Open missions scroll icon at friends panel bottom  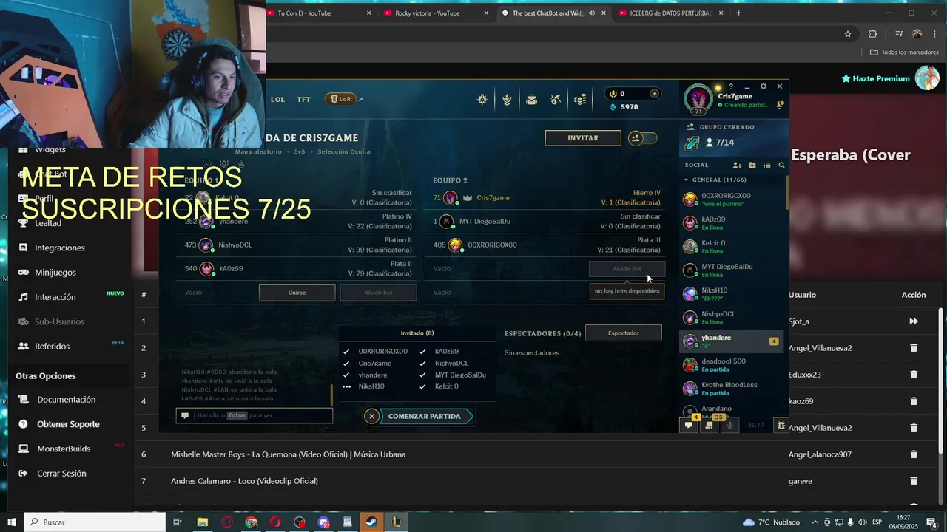[x=709, y=425]
